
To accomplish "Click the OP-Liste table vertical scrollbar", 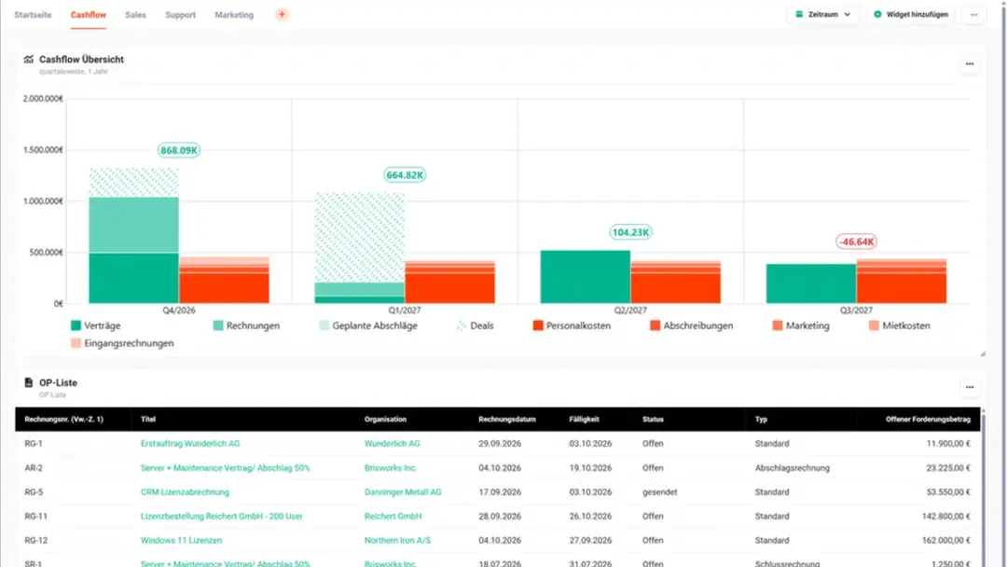I will click(x=984, y=488).
